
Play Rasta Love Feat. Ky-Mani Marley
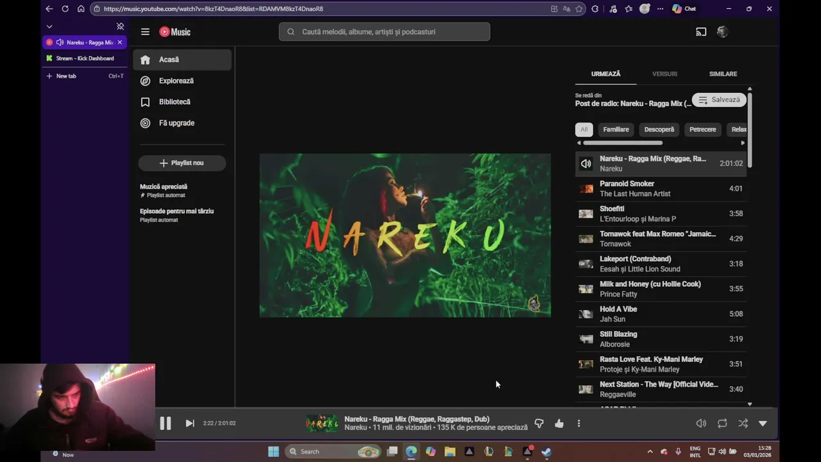pos(661,364)
